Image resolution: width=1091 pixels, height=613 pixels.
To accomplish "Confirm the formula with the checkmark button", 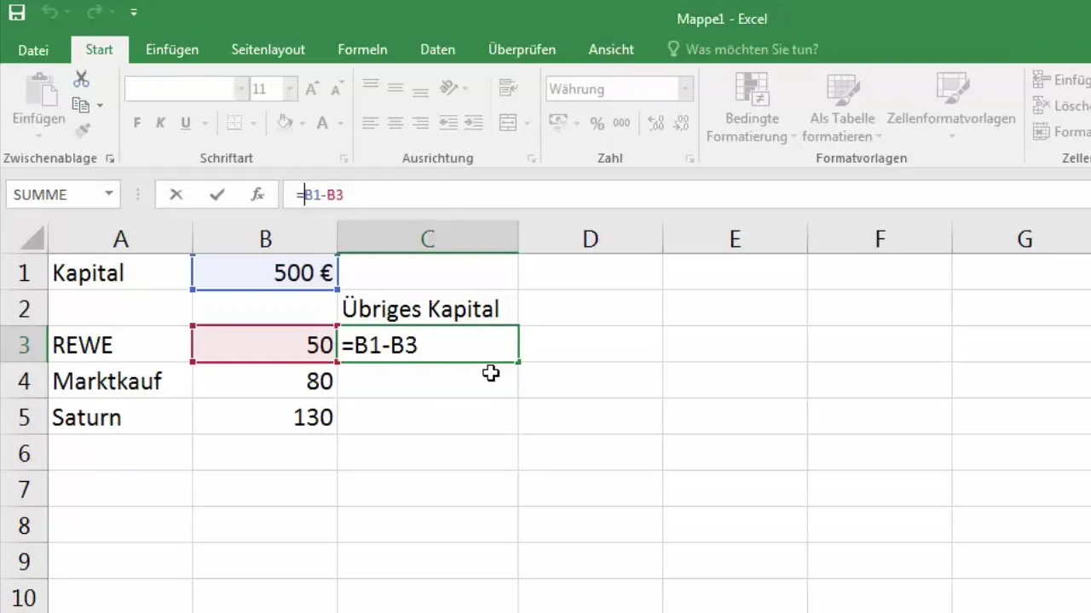I will pyautogui.click(x=217, y=194).
